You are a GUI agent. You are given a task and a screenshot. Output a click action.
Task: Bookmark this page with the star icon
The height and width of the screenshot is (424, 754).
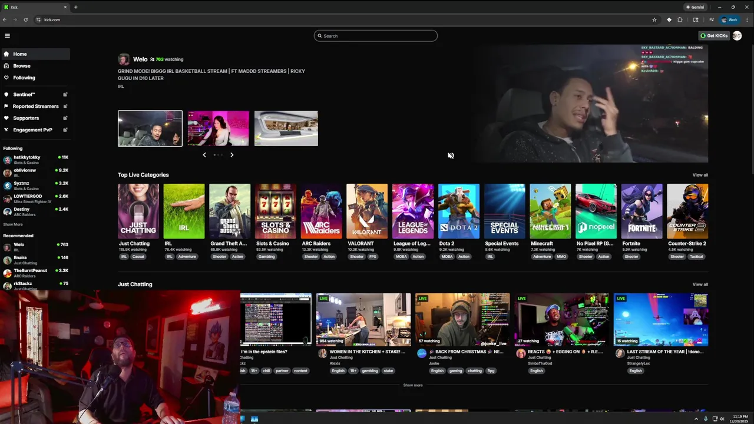click(x=654, y=19)
